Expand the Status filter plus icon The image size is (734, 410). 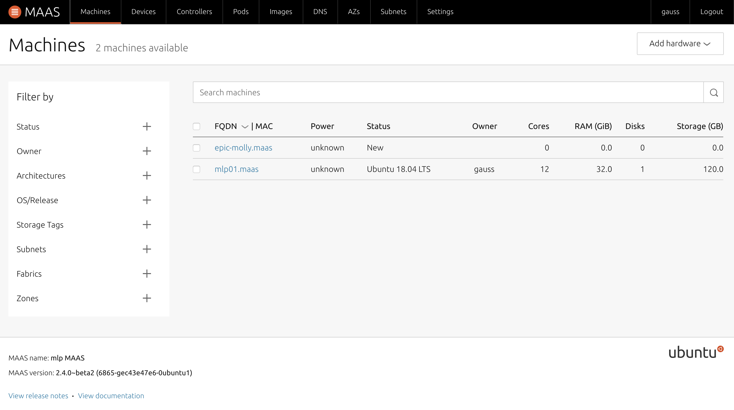(147, 126)
